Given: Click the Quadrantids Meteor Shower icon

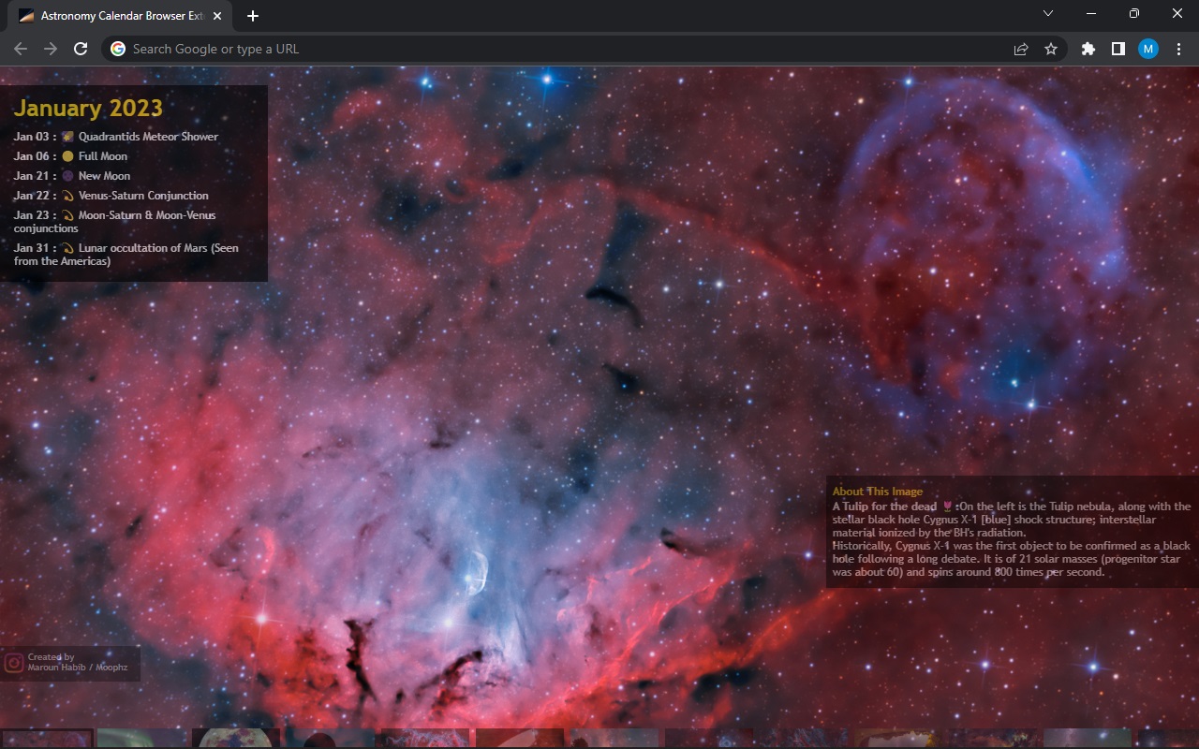Looking at the screenshot, I should 67,137.
